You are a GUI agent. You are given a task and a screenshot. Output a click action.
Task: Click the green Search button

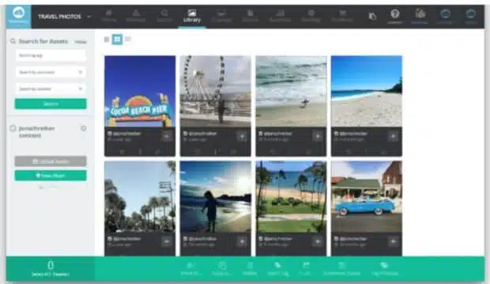click(x=51, y=104)
